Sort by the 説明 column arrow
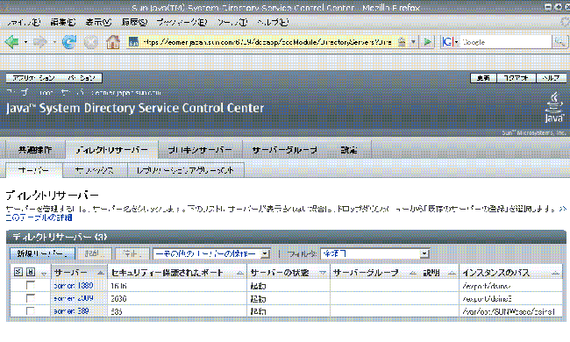This screenshot has height=342, width=570. (452, 273)
